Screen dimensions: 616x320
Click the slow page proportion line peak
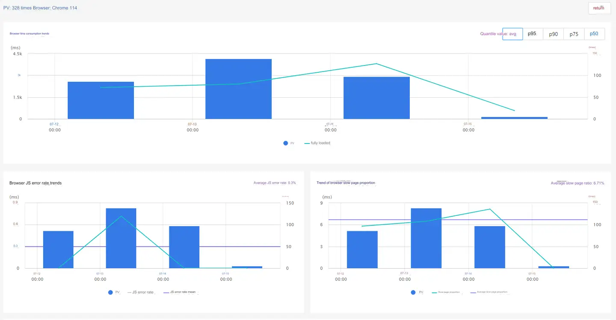(490, 209)
